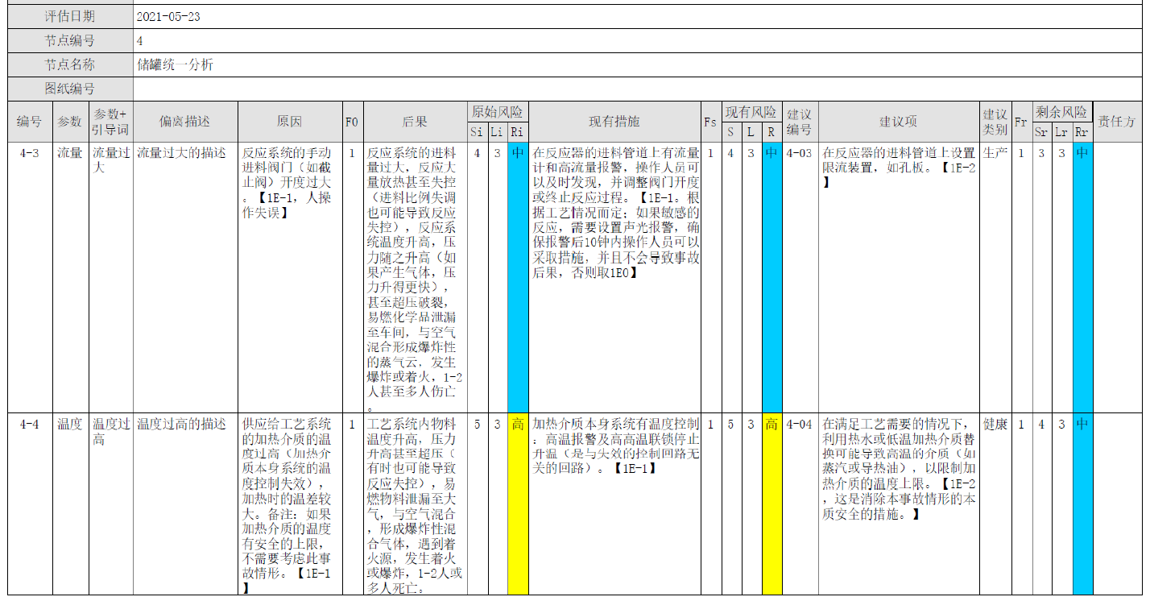This screenshot has height=601, width=1150.
Task: Select row number cell 4-3
Action: [x=30, y=277]
